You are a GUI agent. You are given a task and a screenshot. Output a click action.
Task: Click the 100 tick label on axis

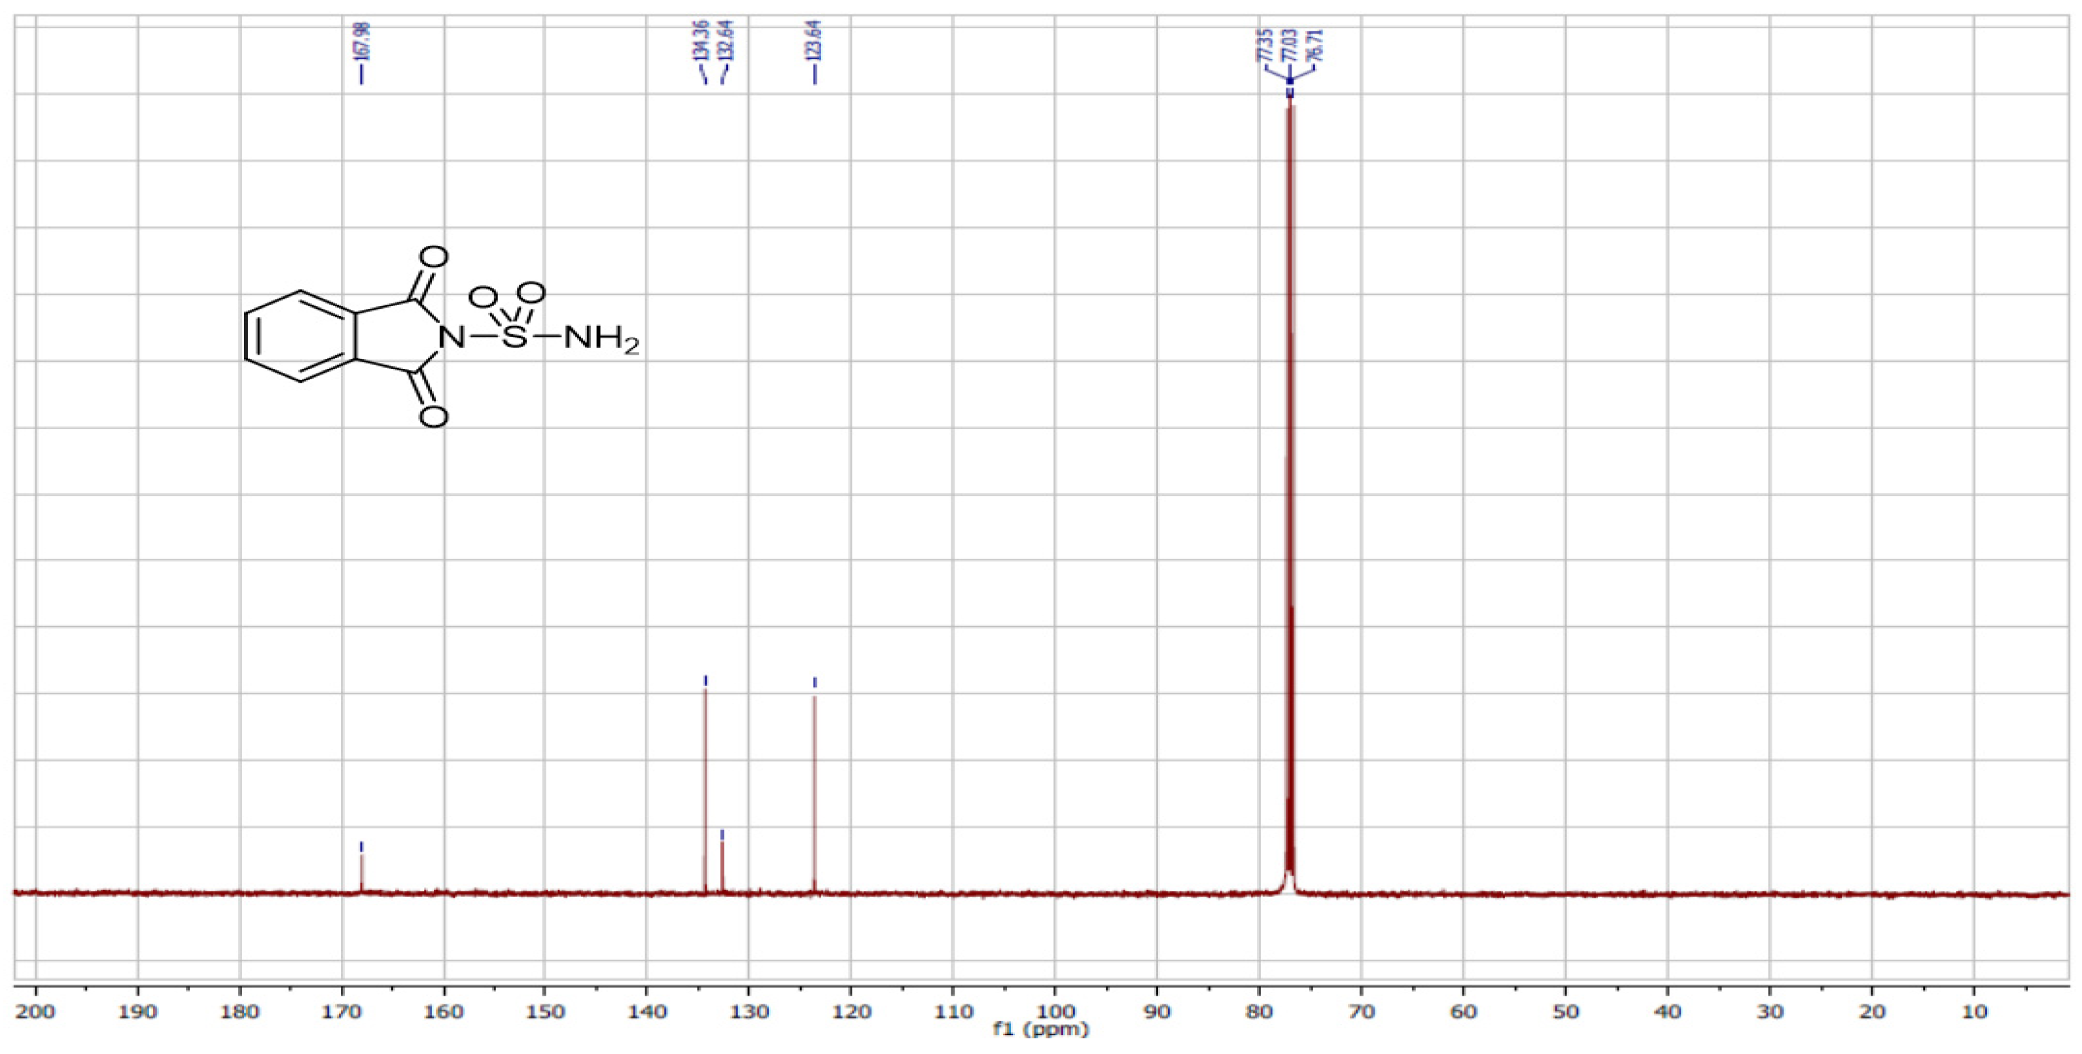click(1055, 1012)
